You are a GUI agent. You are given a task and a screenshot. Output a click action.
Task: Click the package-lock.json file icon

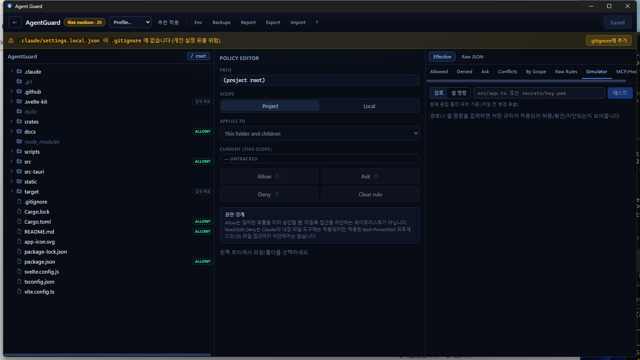(19, 251)
